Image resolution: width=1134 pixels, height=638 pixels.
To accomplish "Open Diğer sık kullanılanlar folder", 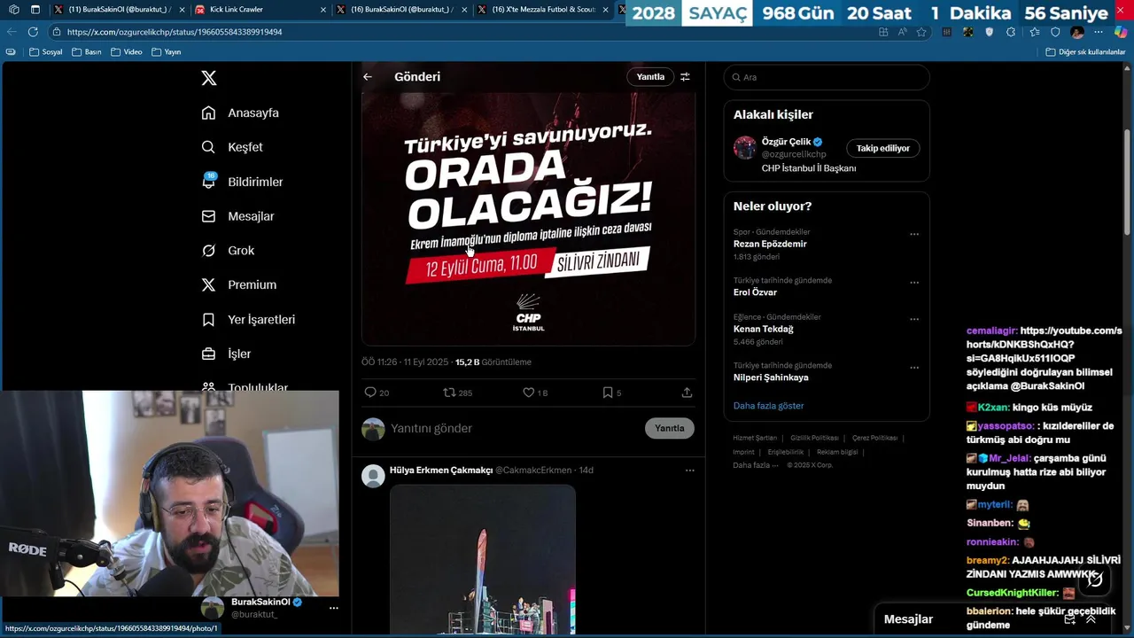I will coord(1085,52).
